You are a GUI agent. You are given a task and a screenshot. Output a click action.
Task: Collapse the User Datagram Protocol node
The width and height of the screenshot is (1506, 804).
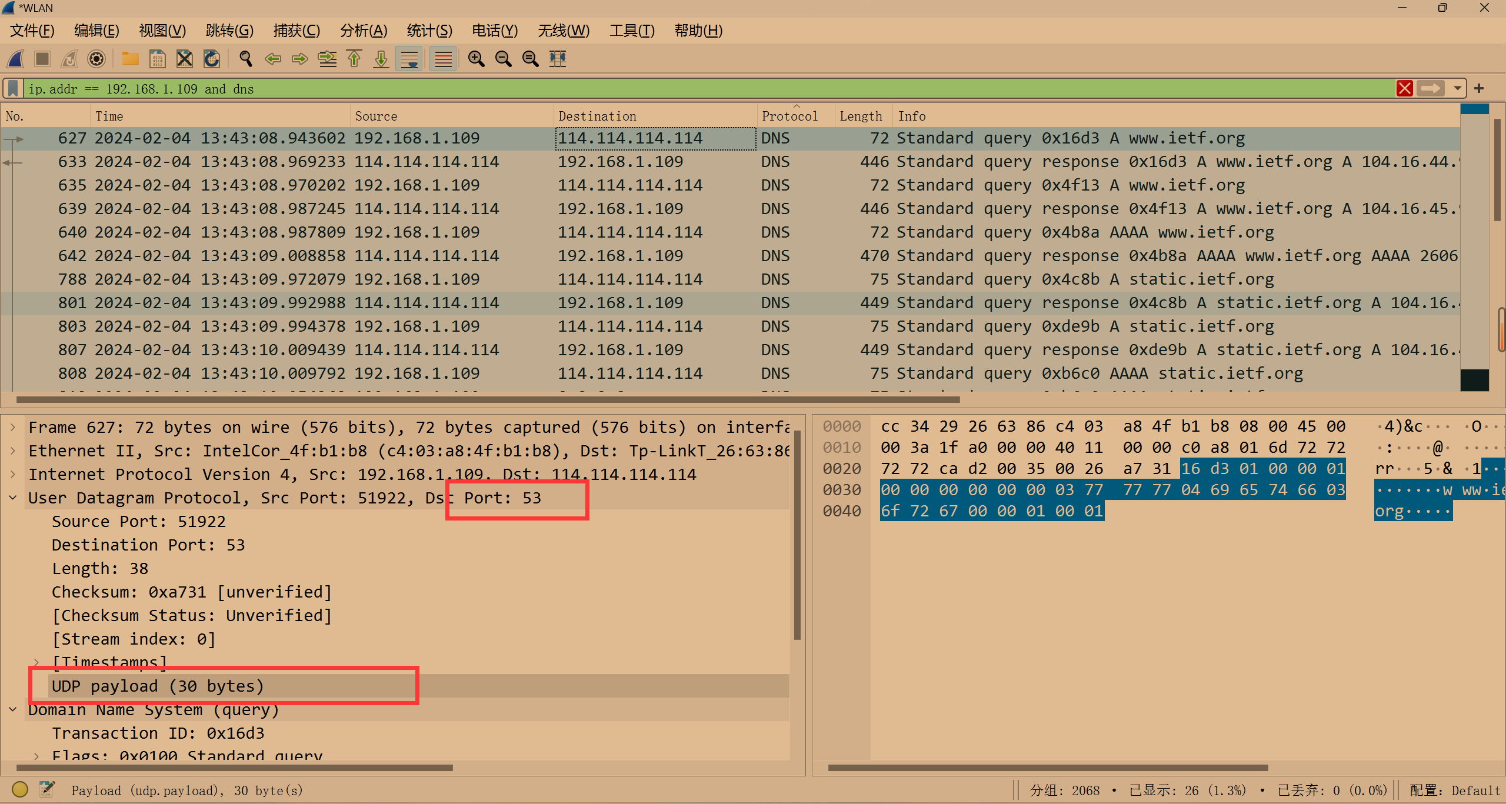tap(13, 498)
